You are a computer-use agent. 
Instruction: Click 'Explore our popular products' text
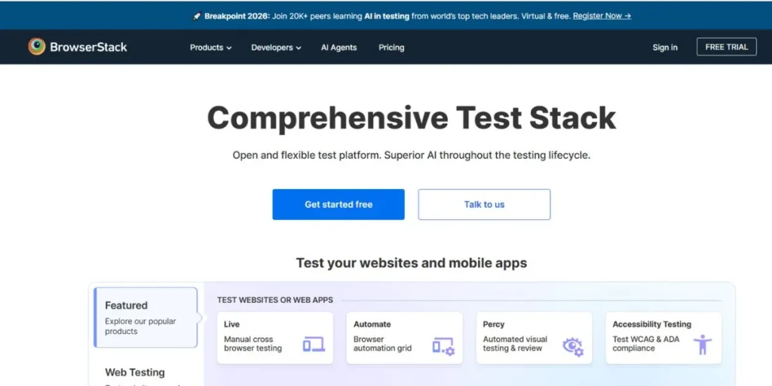pyautogui.click(x=140, y=326)
